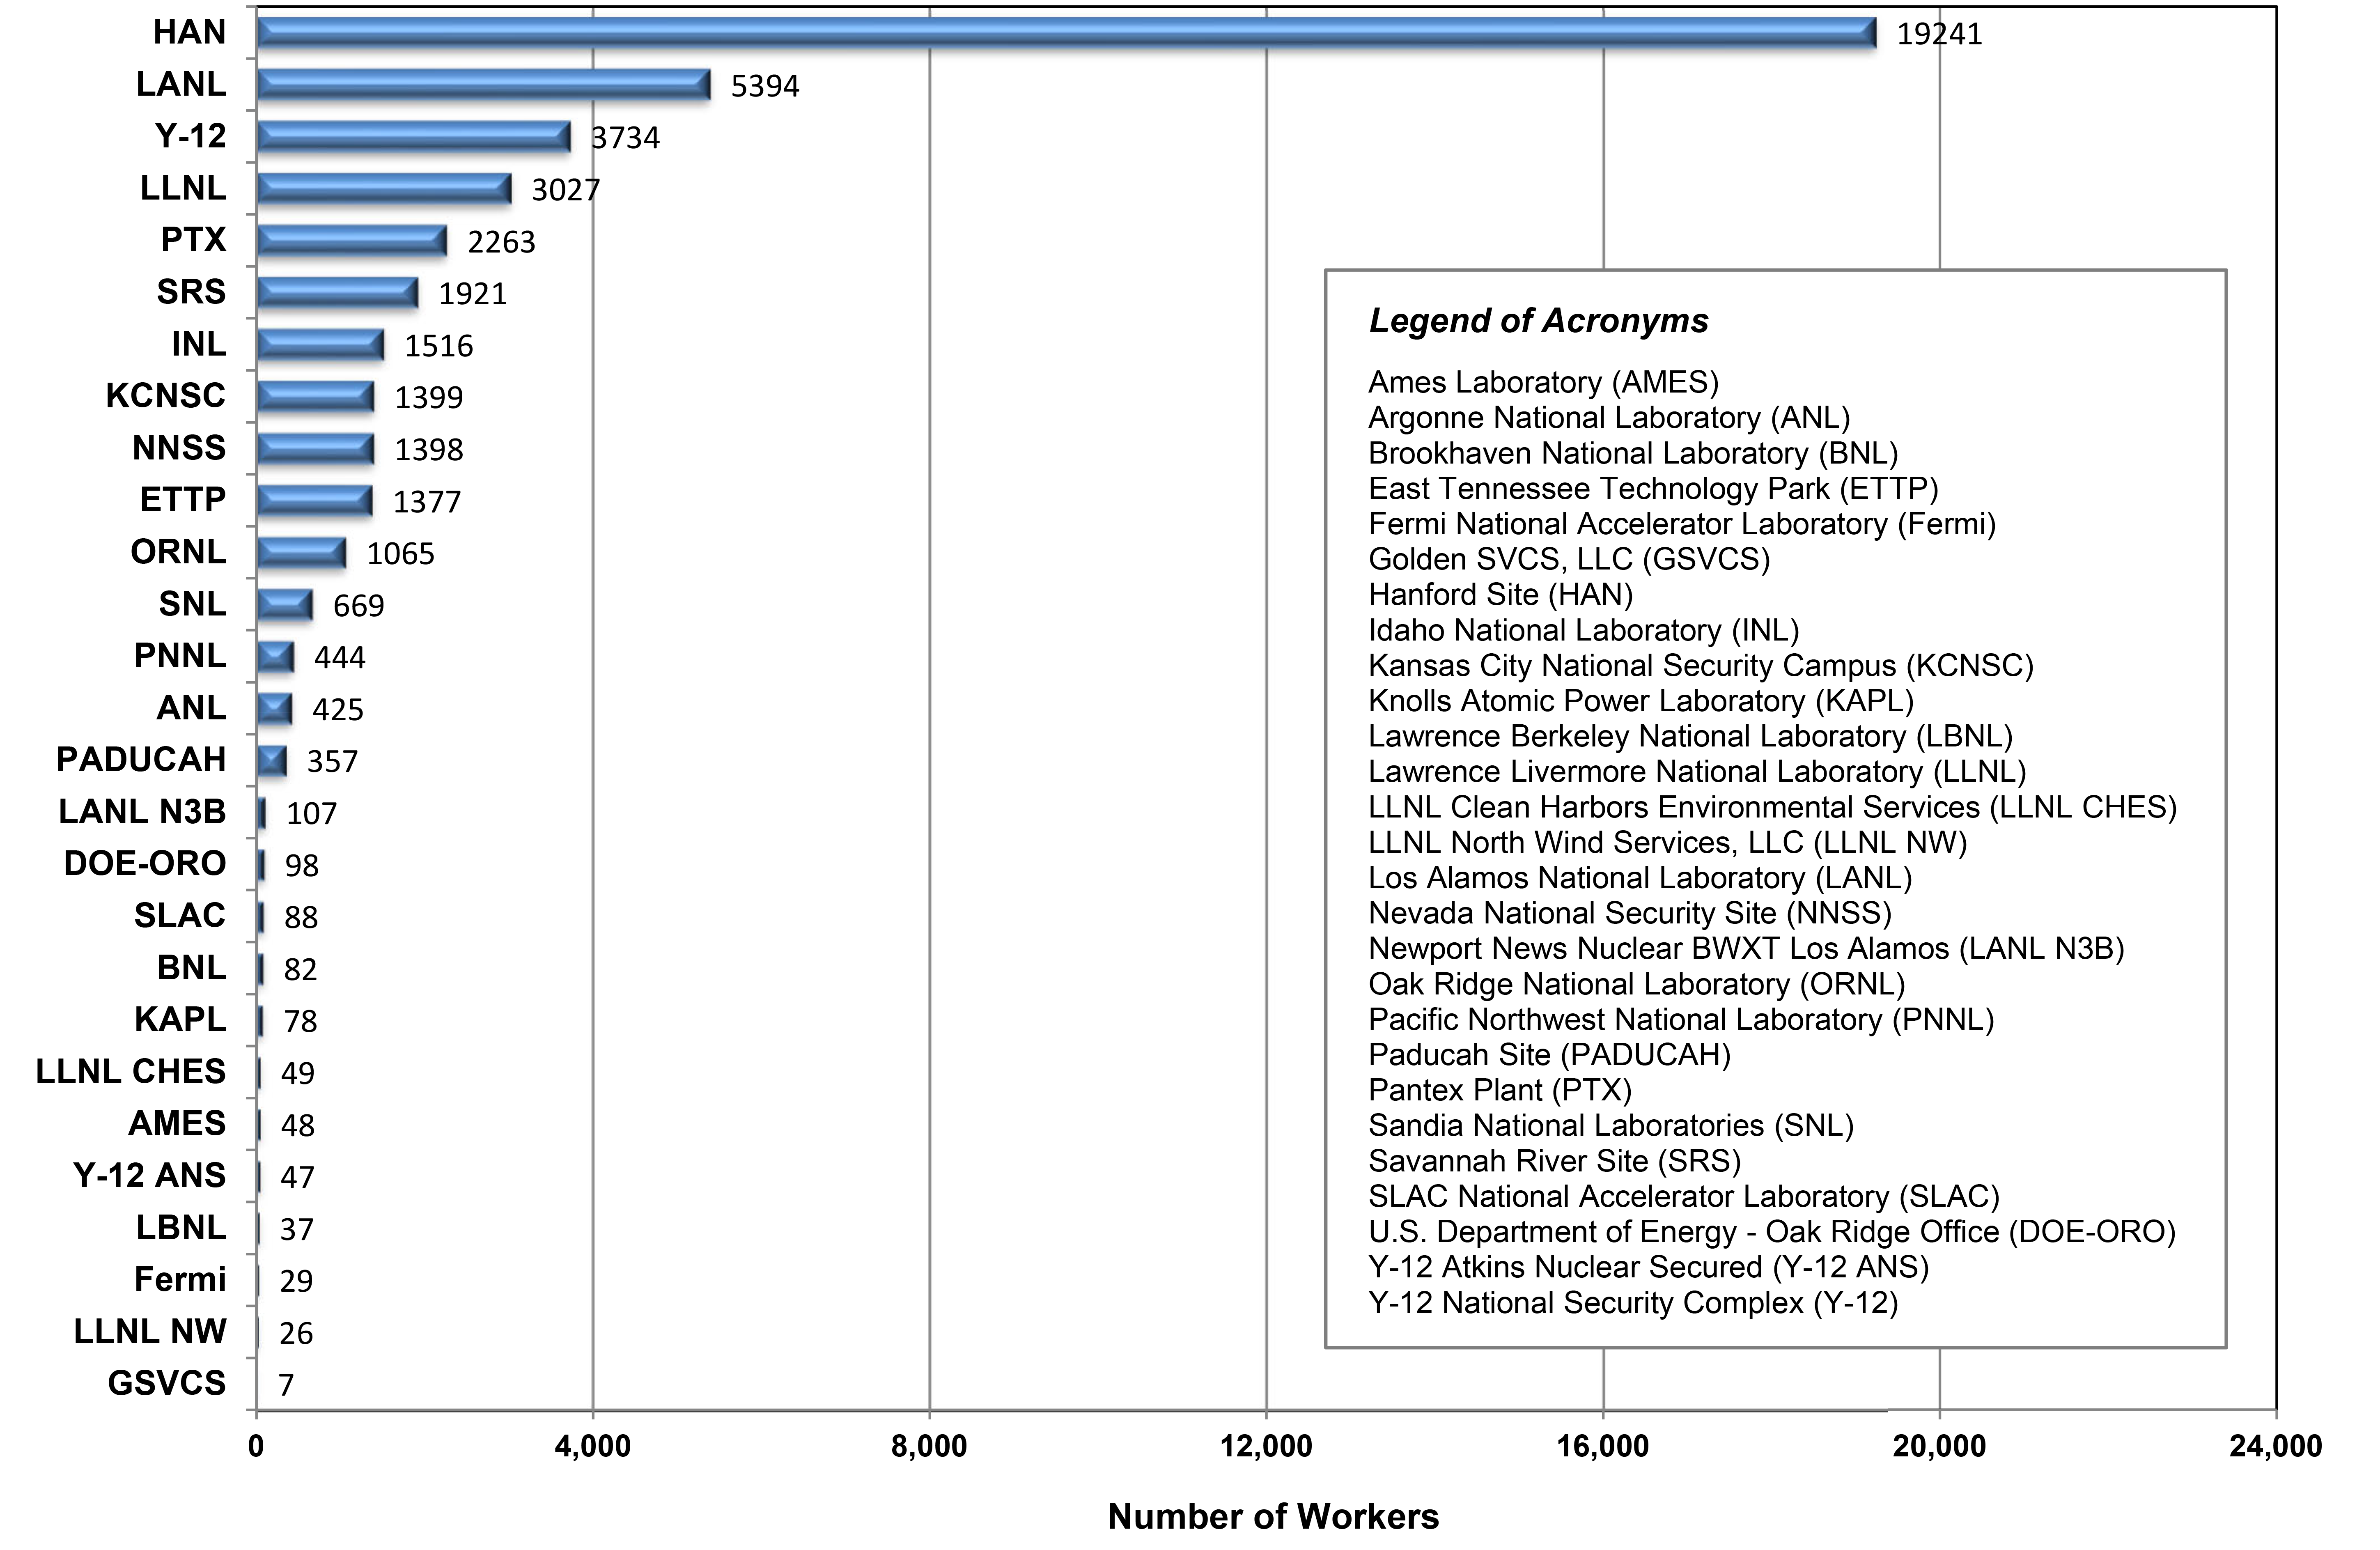Viewport: 2380px width, 1550px height.
Task: Click the Y-12 bar in the chart
Action: 413,137
